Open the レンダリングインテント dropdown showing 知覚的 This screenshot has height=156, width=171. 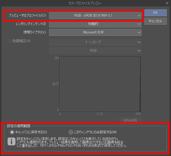[x=95, y=24]
